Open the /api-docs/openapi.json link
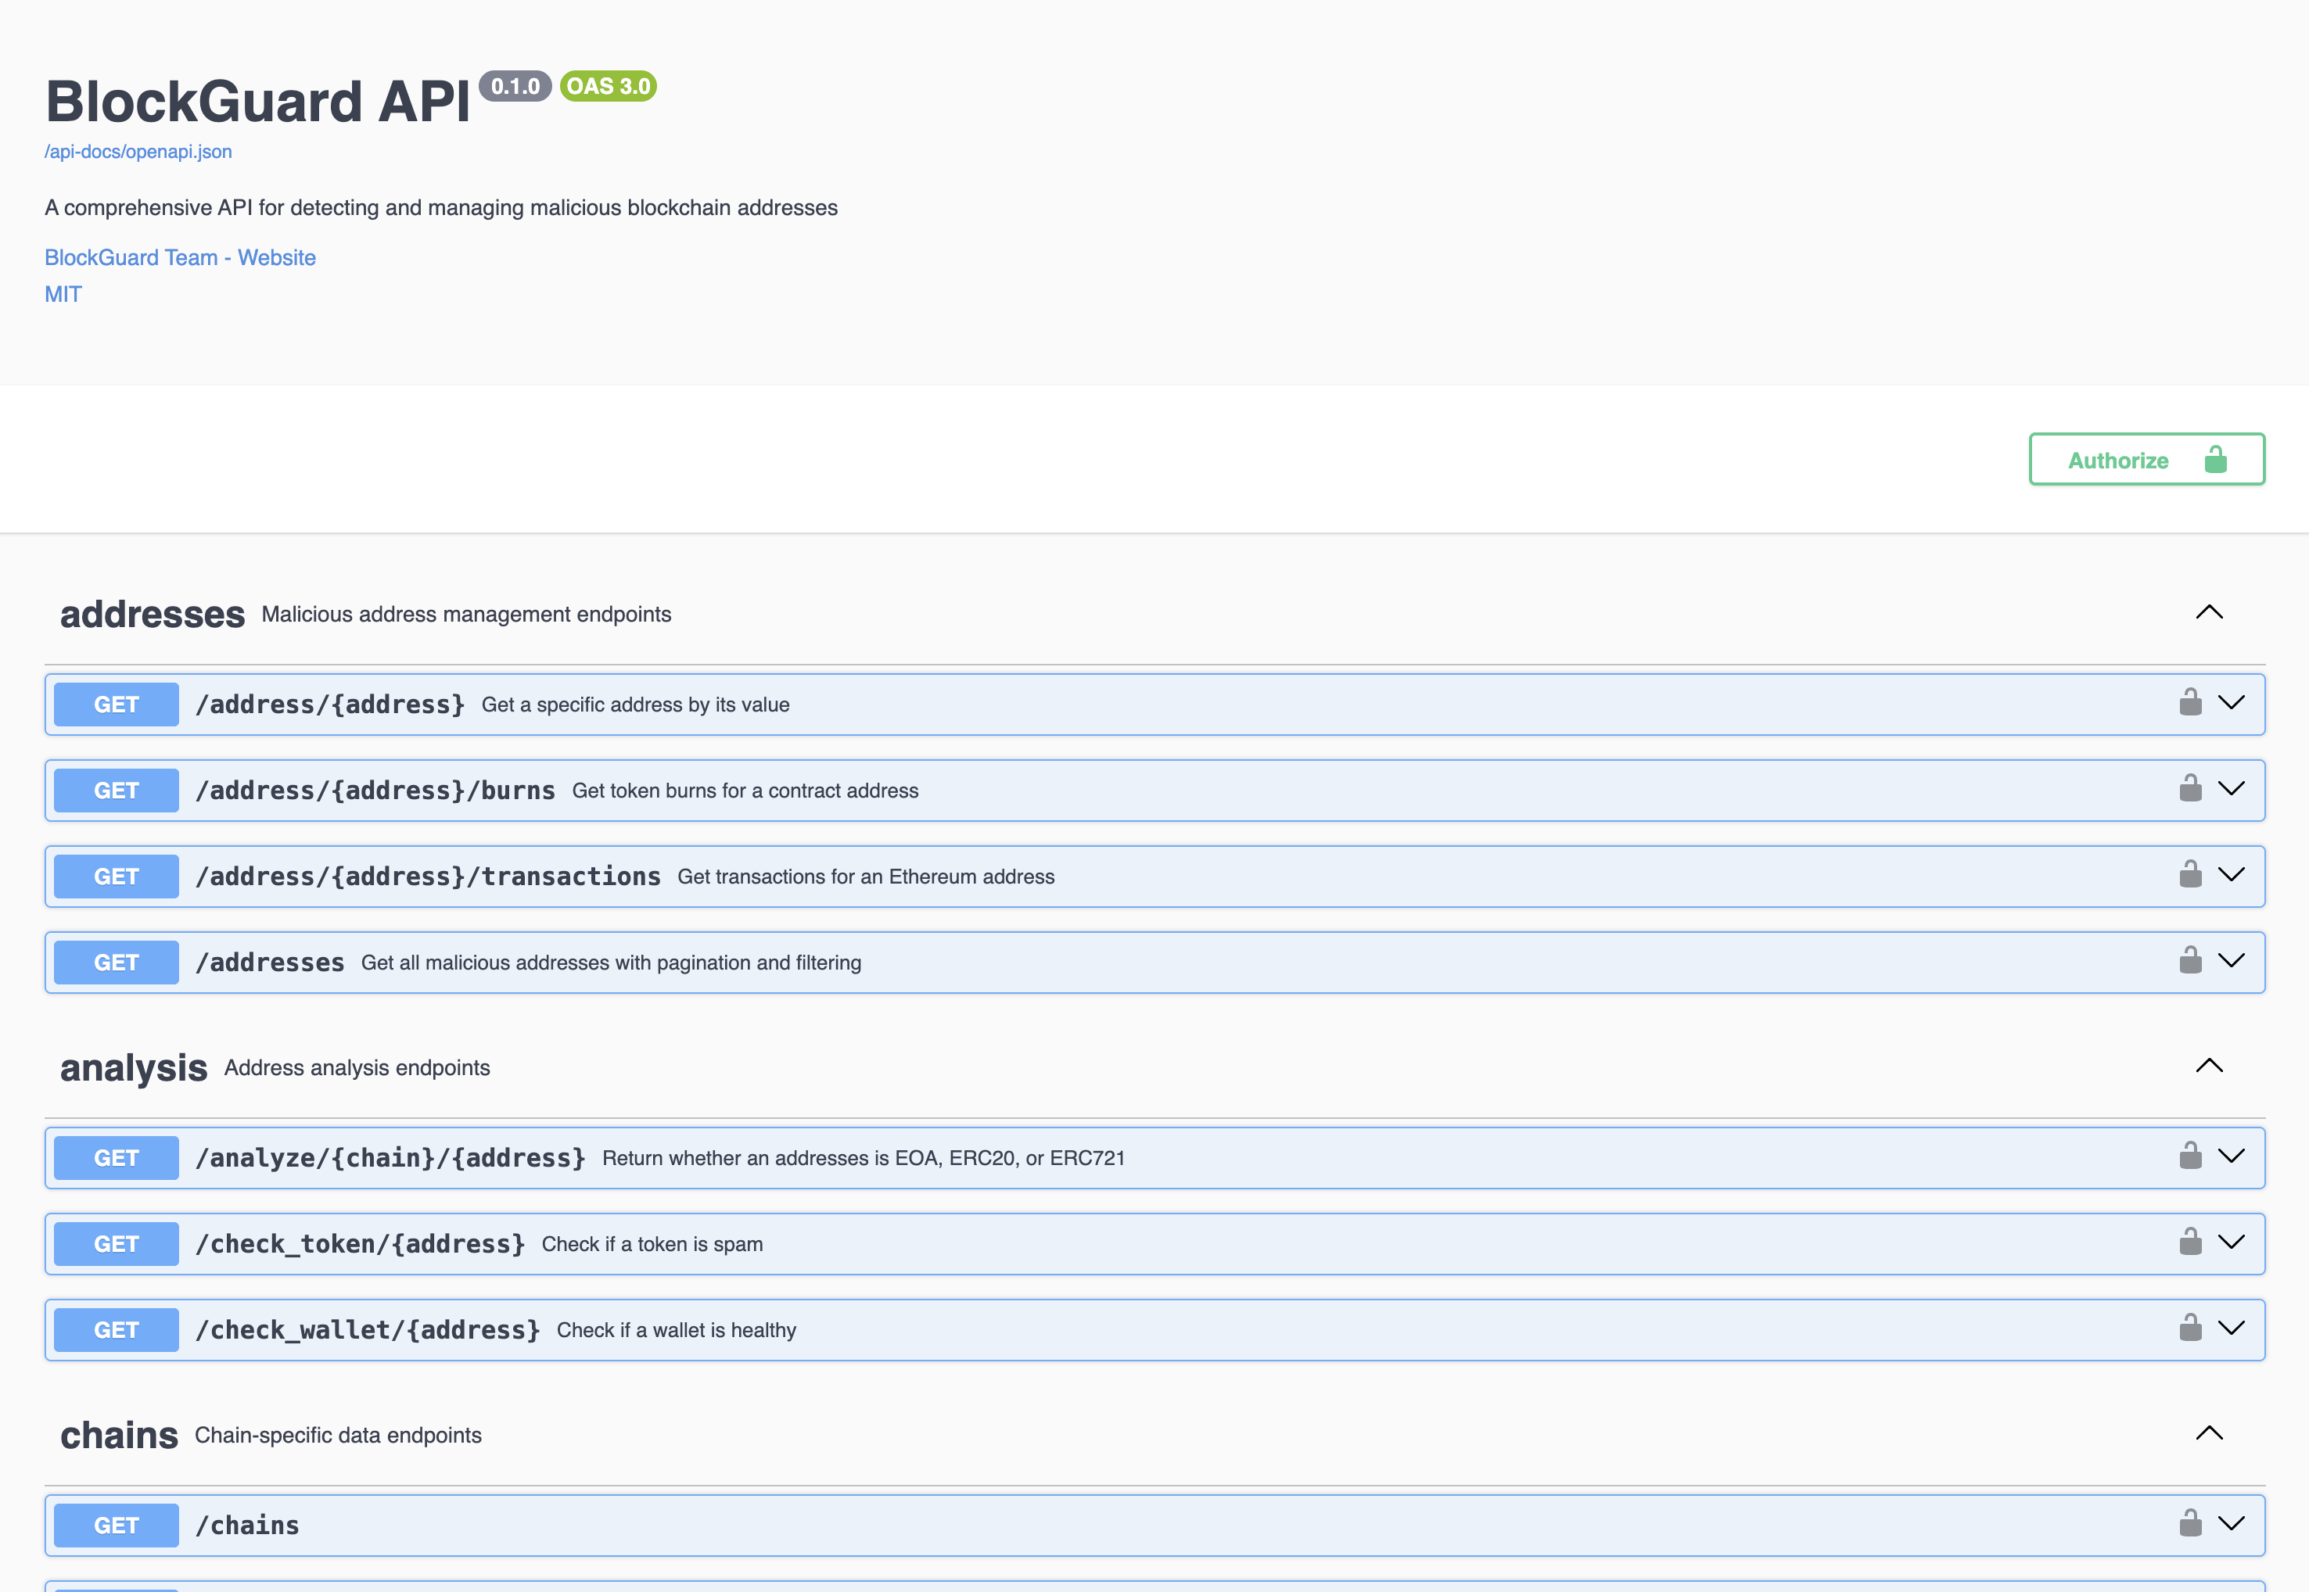 tap(138, 151)
